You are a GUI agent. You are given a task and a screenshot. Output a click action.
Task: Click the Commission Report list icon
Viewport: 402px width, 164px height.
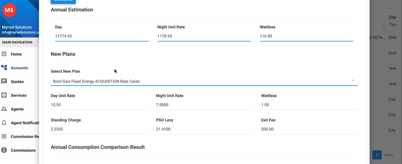(4, 136)
